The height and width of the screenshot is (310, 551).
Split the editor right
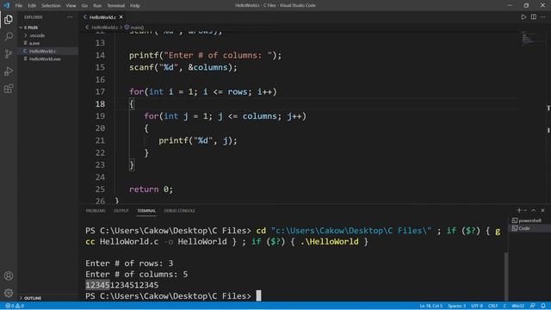tap(534, 17)
